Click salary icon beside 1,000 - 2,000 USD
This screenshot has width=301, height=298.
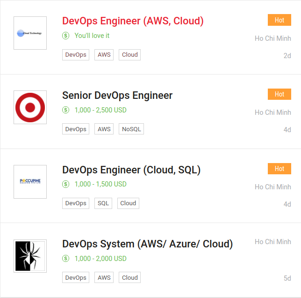[65, 258]
